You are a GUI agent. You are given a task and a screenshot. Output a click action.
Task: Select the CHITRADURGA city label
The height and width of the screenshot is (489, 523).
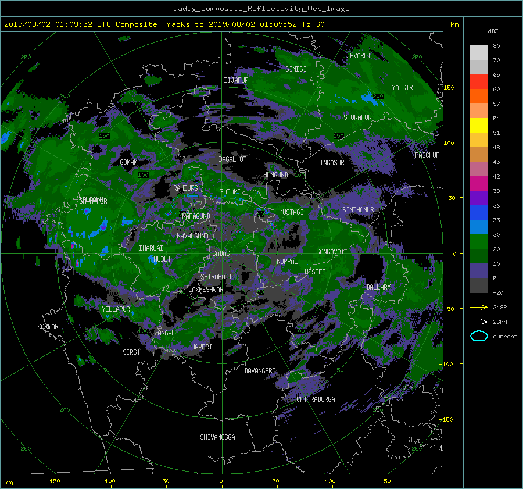pos(316,399)
